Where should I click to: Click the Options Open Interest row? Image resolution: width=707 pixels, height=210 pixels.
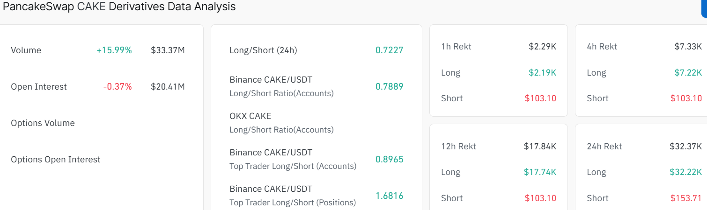click(x=56, y=160)
